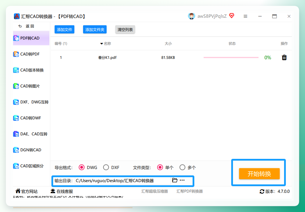
Task: Click the DAE、CAD互转 sidebar icon
Action: pyautogui.click(x=16, y=134)
